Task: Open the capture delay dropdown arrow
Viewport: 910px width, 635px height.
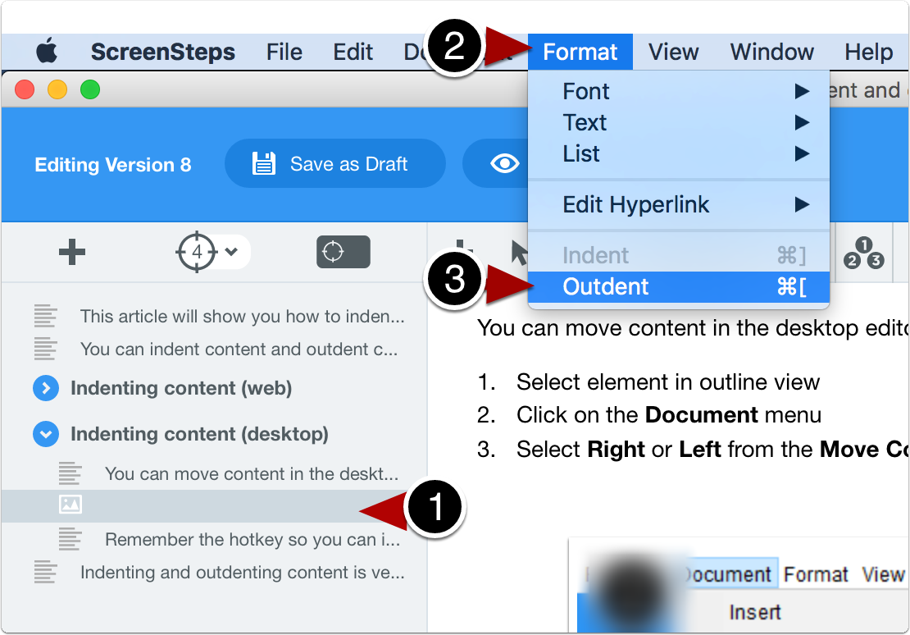Action: [231, 252]
